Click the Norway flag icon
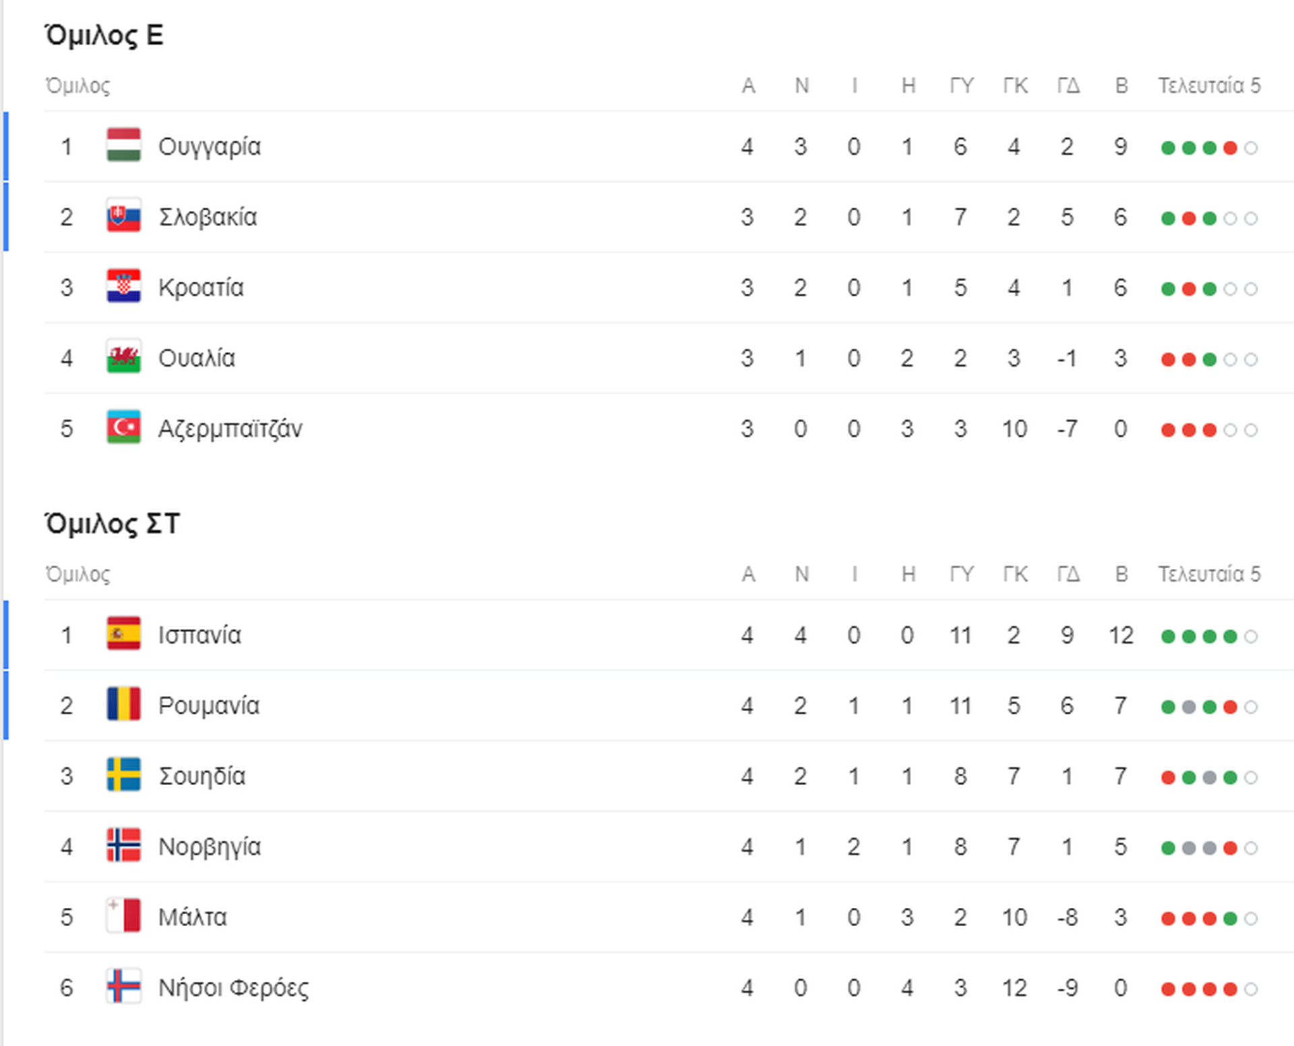The width and height of the screenshot is (1294, 1046). (124, 847)
